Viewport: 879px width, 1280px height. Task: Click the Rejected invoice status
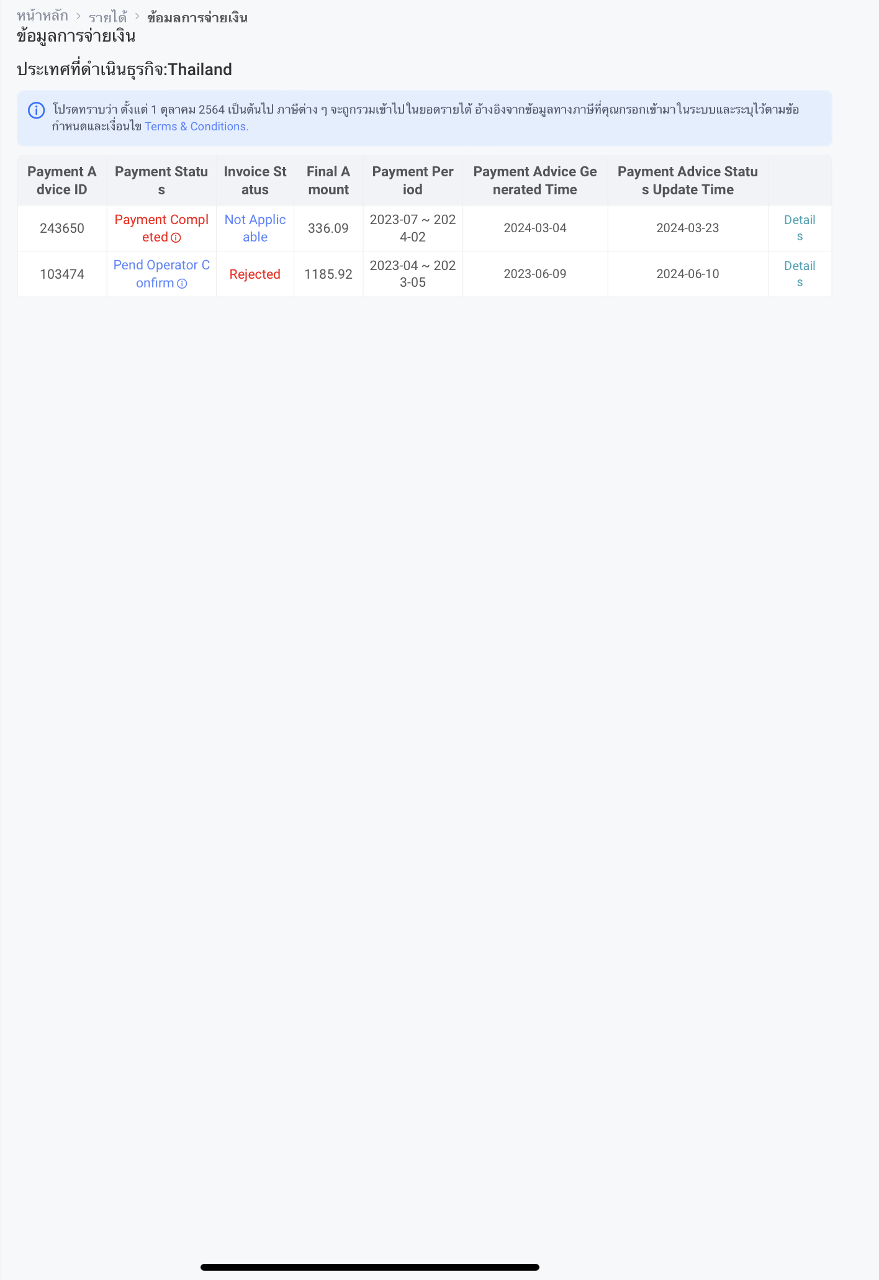coord(255,274)
